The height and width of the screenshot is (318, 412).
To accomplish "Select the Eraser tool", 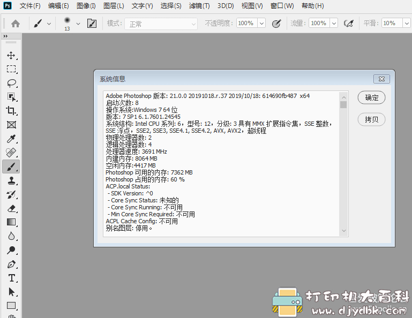I will (11, 208).
